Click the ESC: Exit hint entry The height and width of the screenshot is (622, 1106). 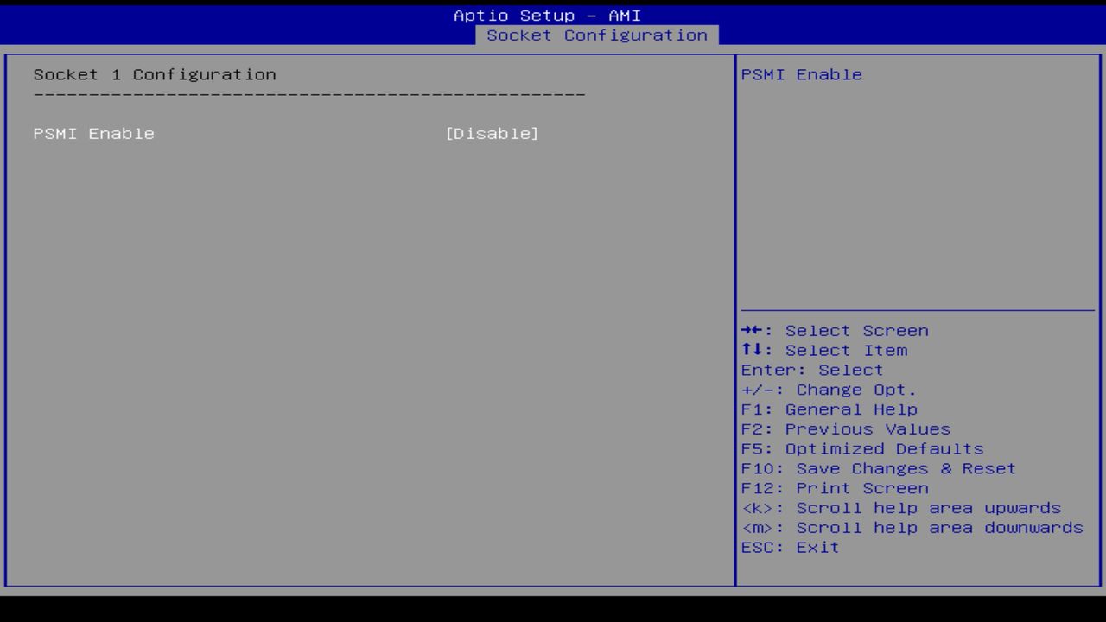coord(789,547)
